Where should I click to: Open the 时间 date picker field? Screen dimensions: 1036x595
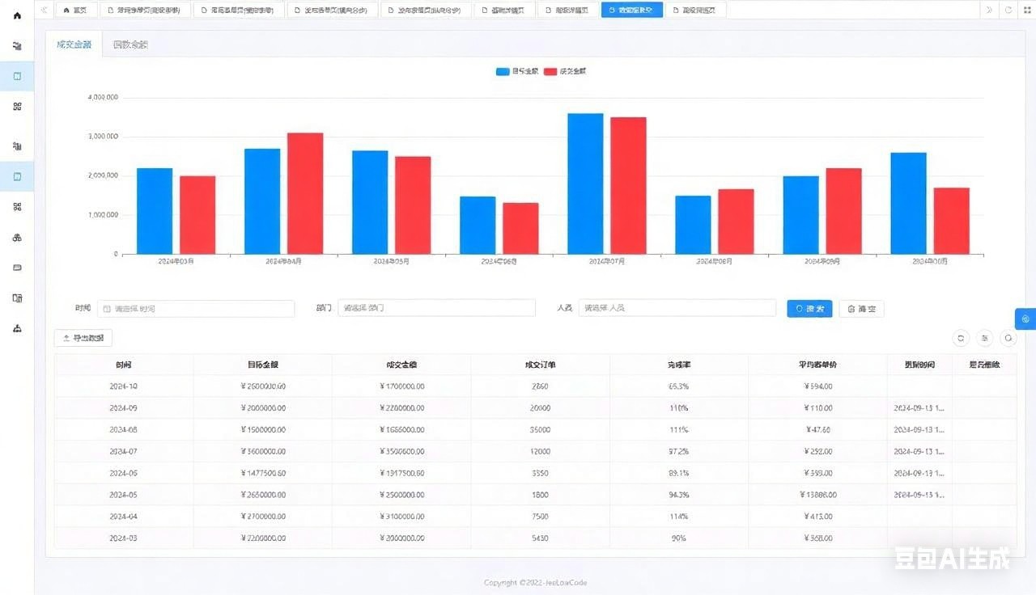pos(196,308)
